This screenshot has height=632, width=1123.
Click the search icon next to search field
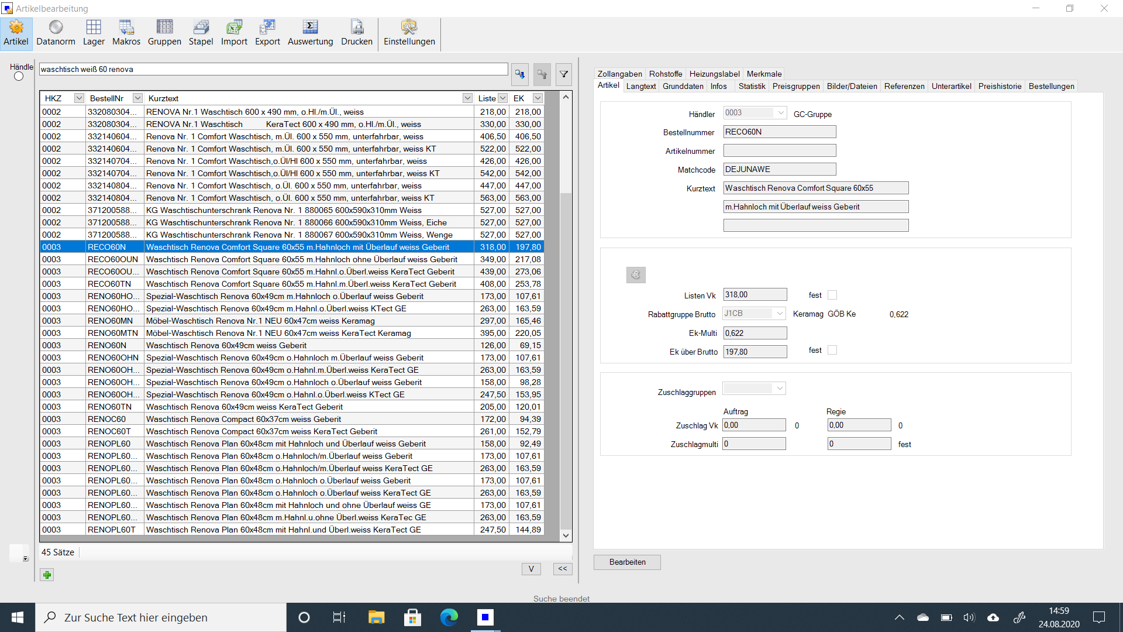tap(519, 74)
